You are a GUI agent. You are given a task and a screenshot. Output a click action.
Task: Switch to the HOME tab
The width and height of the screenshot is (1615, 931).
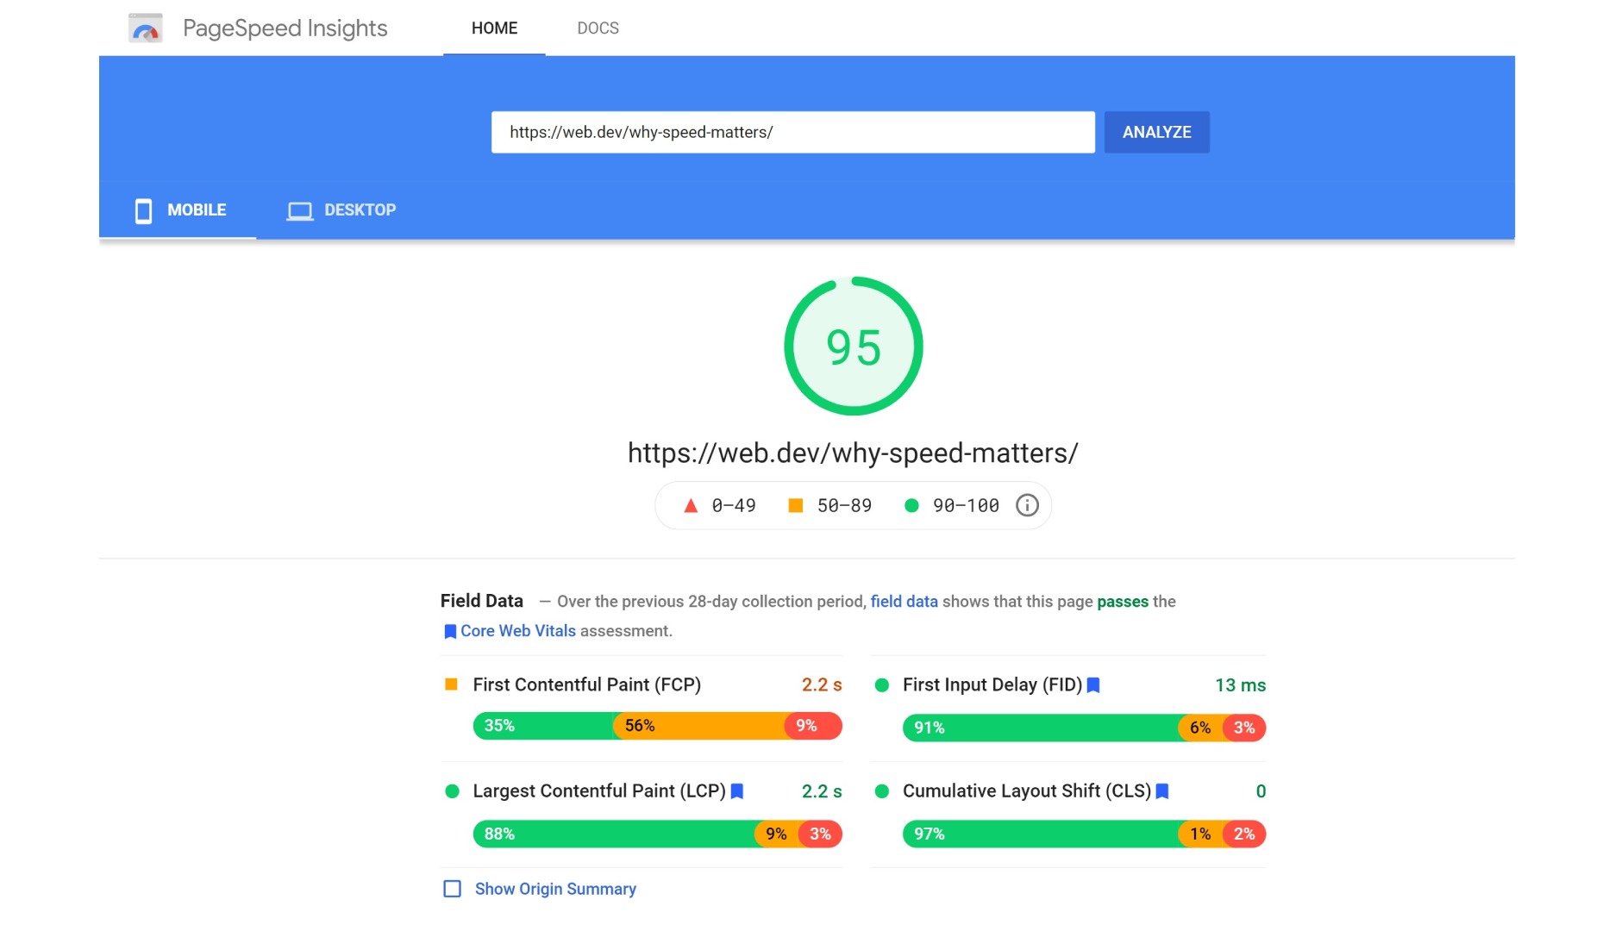click(494, 28)
